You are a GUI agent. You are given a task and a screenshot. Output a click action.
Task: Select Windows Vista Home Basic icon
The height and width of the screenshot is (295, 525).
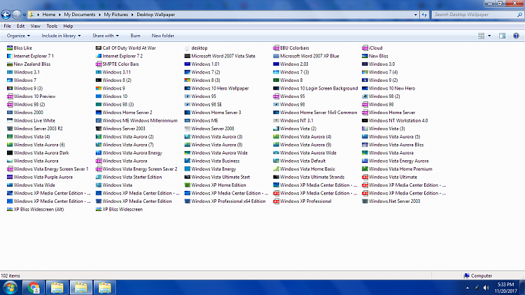[276, 169]
